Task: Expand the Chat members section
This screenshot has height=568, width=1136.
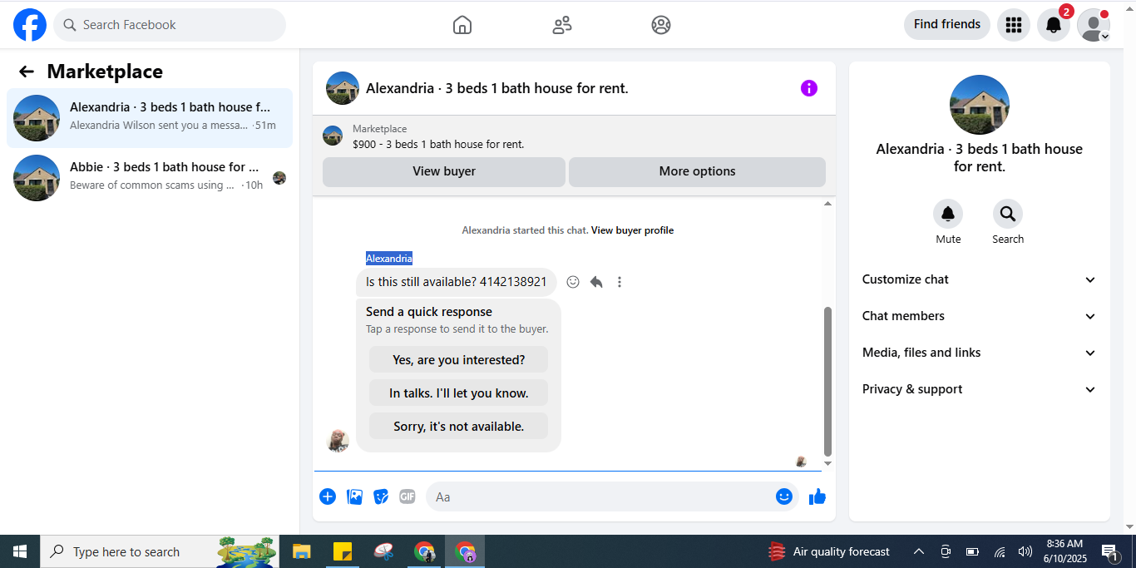Action: click(x=980, y=316)
